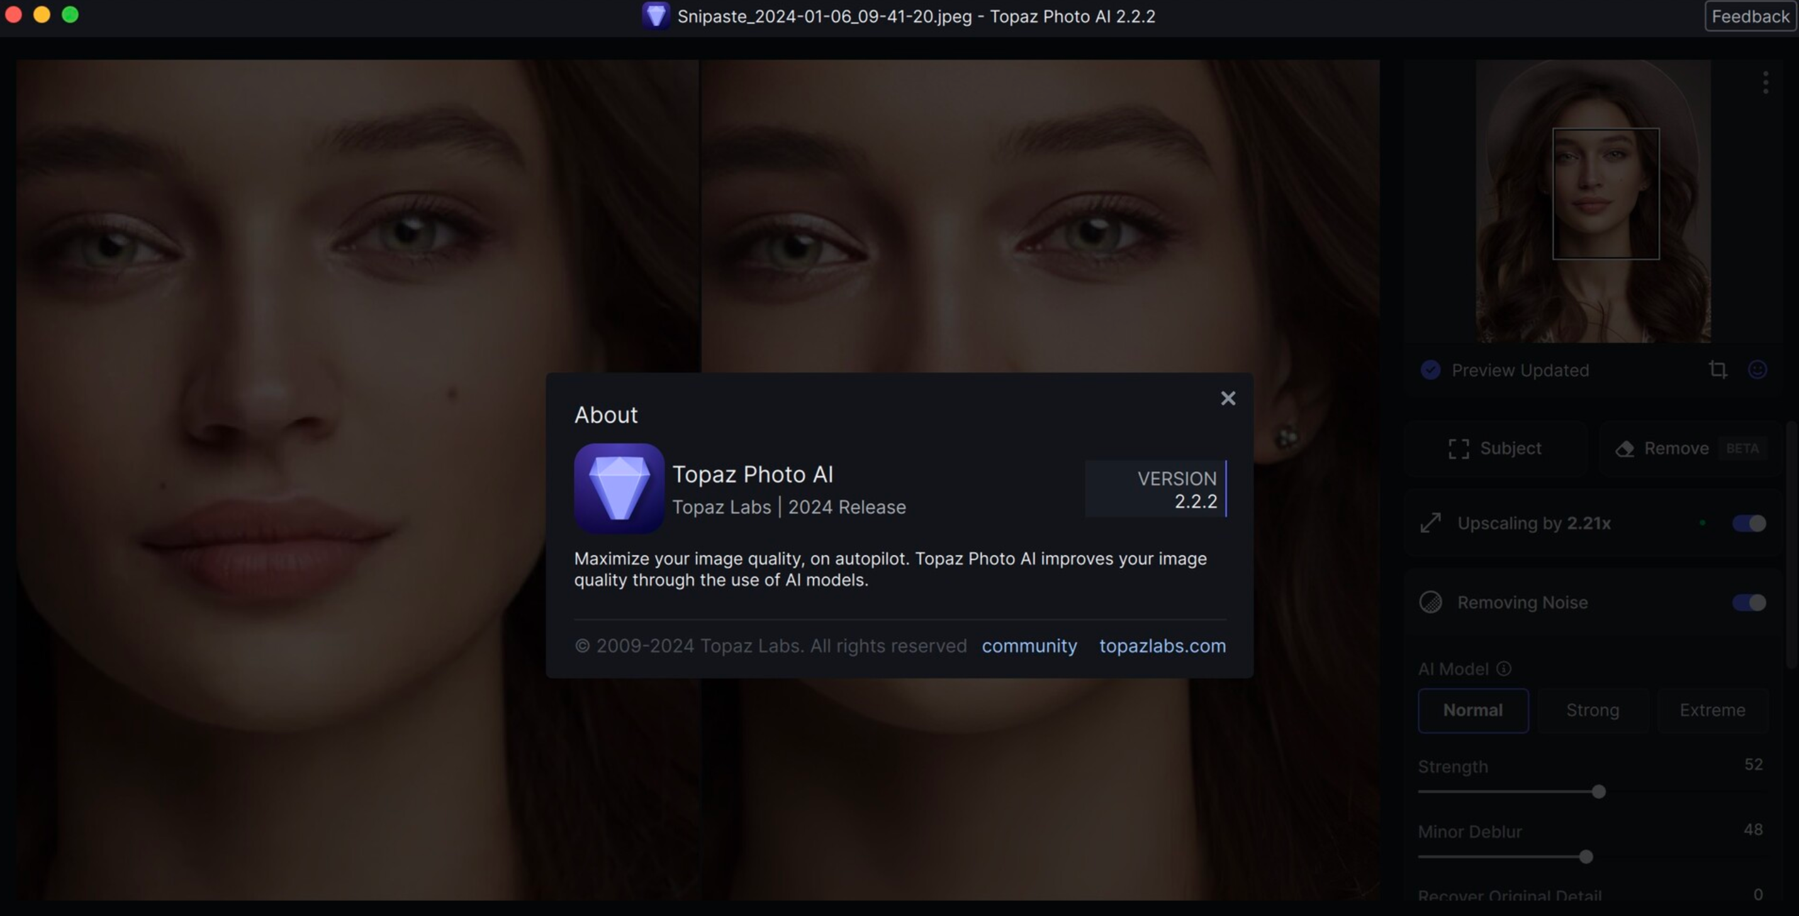Click the navigator thumbnail preview
Screen dimensions: 1799x916
point(1593,201)
